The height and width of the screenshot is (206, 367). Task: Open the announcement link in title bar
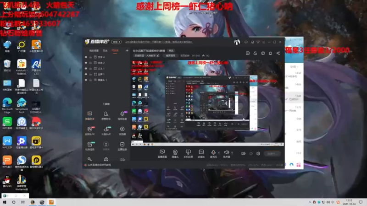159,42
